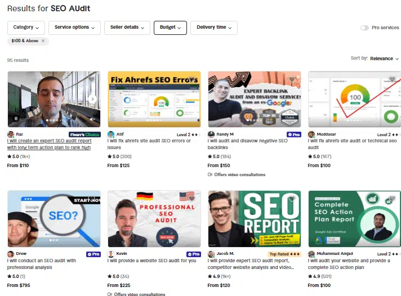
Task: Click the 'From $795' price
Action: 19,285
